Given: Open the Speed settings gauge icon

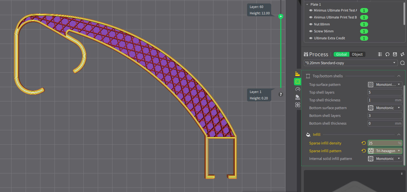Looking at the screenshot, I should click(x=297, y=89).
